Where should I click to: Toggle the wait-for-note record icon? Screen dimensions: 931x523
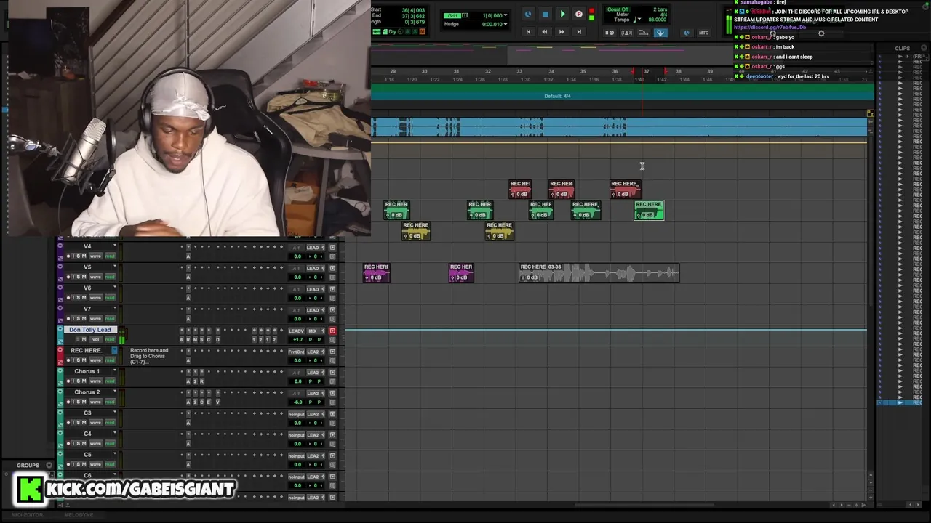[x=610, y=33]
